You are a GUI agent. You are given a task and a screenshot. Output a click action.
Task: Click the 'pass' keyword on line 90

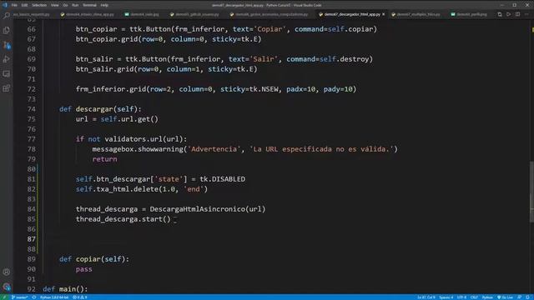83,269
